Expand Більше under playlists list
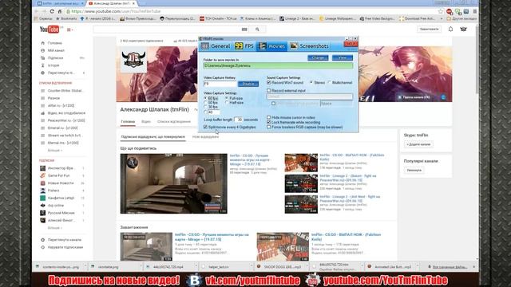This screenshot has width=511, height=287. (54, 151)
